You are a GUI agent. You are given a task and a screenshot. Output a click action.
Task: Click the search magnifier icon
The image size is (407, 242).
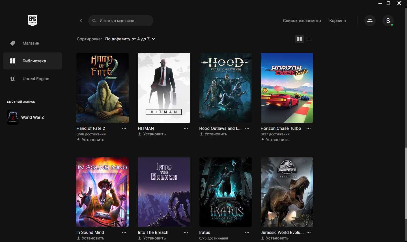[94, 21]
